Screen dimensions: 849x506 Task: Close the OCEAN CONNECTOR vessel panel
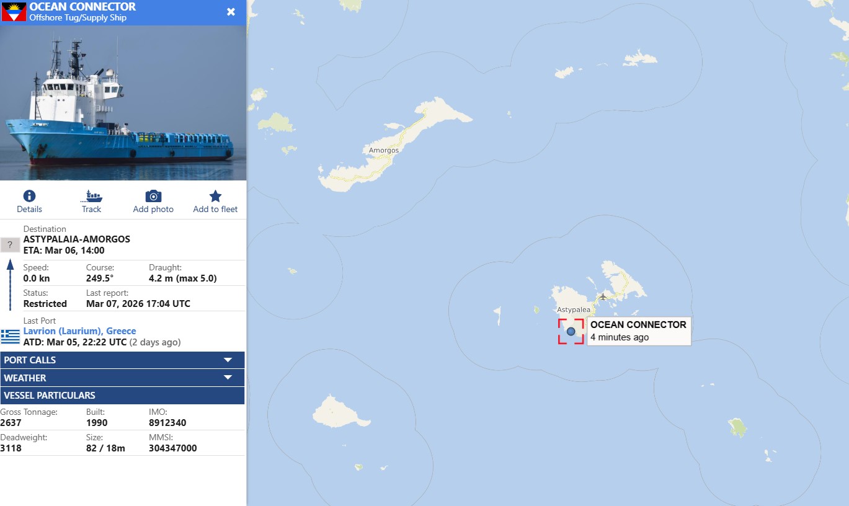(231, 12)
